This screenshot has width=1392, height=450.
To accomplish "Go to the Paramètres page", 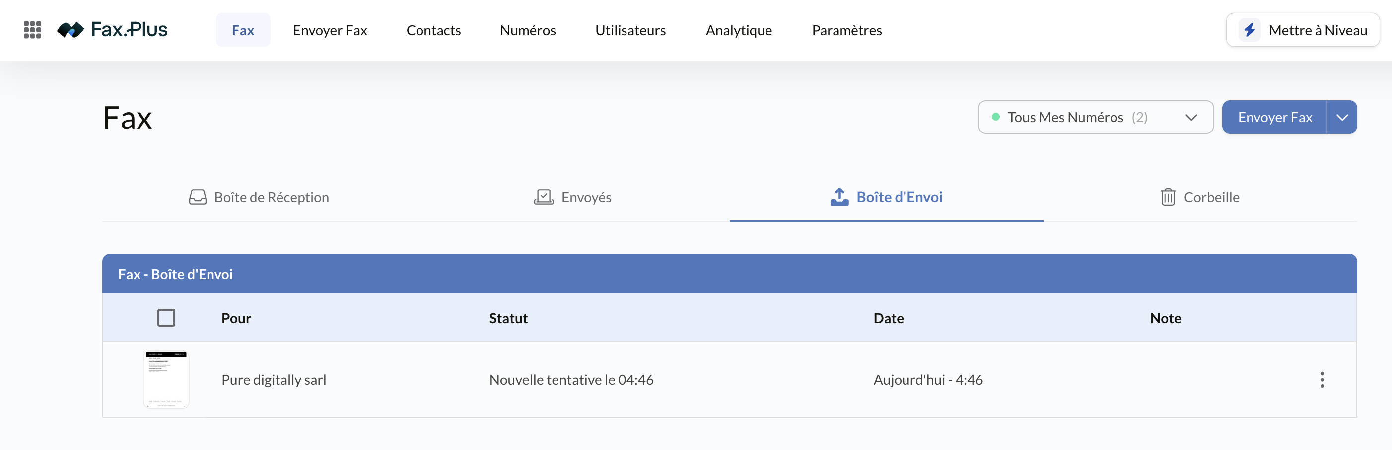I will pyautogui.click(x=847, y=30).
